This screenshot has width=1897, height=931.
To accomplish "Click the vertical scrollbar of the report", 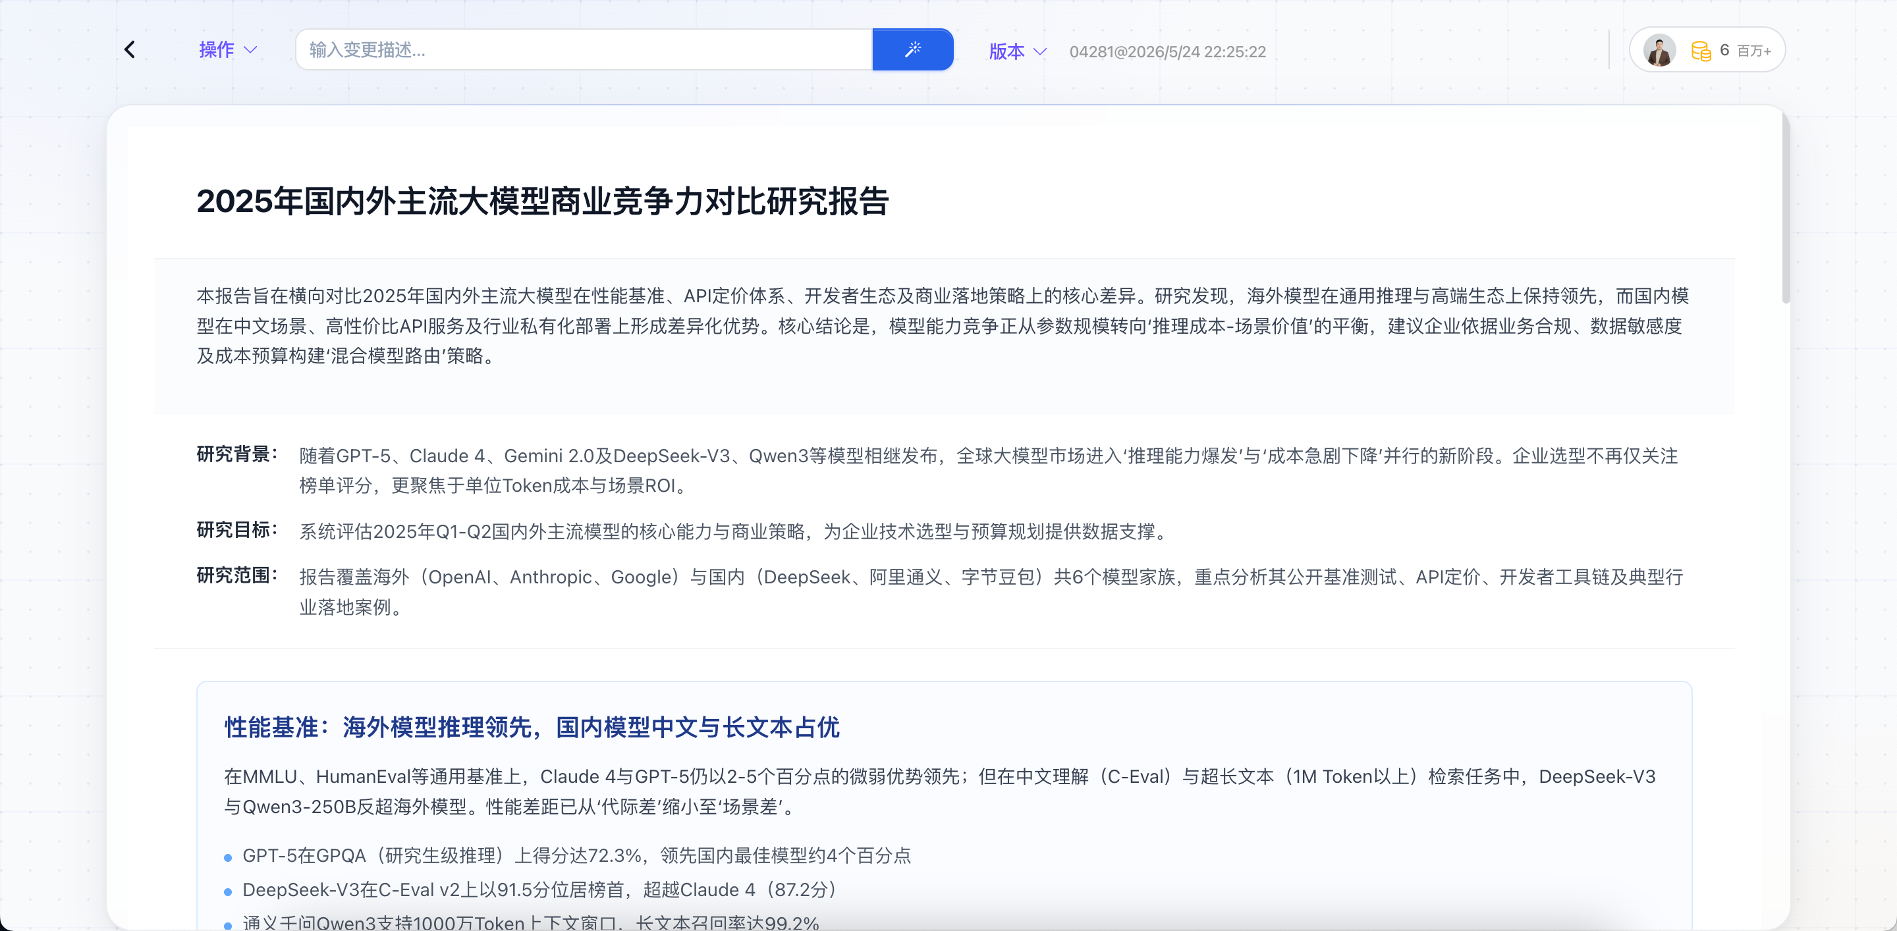I will [1785, 206].
